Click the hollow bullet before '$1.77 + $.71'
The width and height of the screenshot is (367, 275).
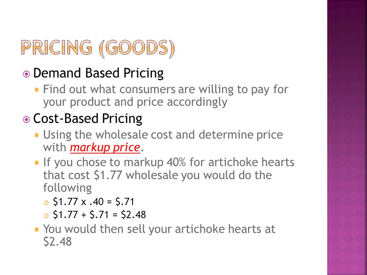tap(46, 215)
